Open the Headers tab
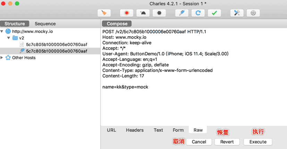 click(135, 130)
